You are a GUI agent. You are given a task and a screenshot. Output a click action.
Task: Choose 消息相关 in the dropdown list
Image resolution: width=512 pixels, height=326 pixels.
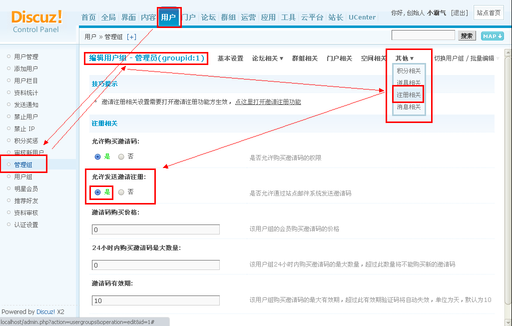click(x=409, y=107)
